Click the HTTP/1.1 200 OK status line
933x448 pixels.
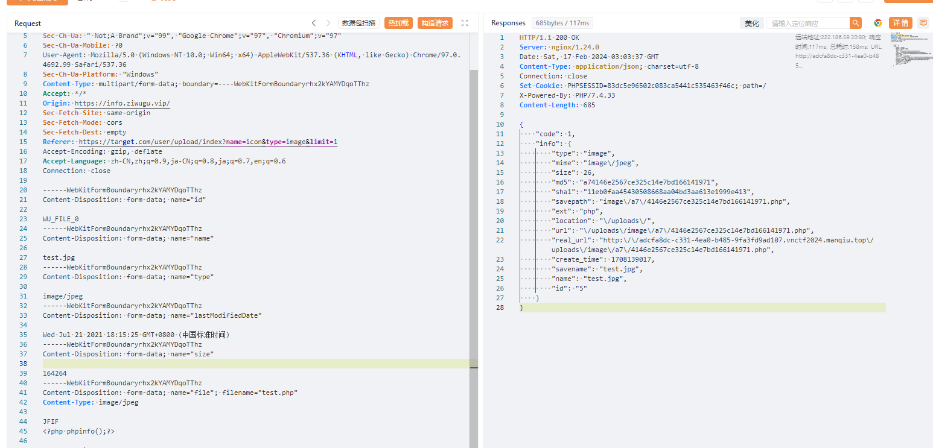[x=549, y=37]
